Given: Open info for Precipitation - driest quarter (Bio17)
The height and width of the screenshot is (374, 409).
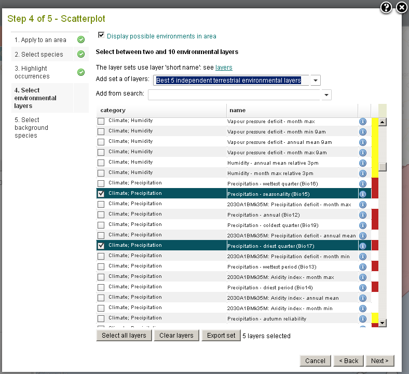Looking at the screenshot, I should pos(363,246).
